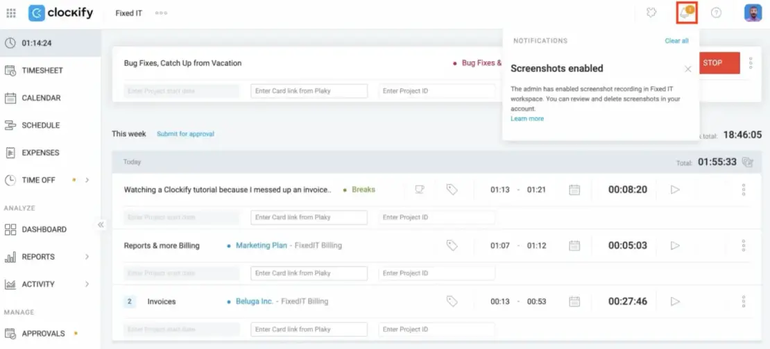
Task: Open date picker for Reports & more Billing
Action: click(574, 246)
